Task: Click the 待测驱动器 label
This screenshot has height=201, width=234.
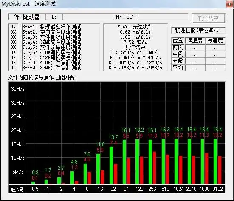Action: tap(27, 17)
